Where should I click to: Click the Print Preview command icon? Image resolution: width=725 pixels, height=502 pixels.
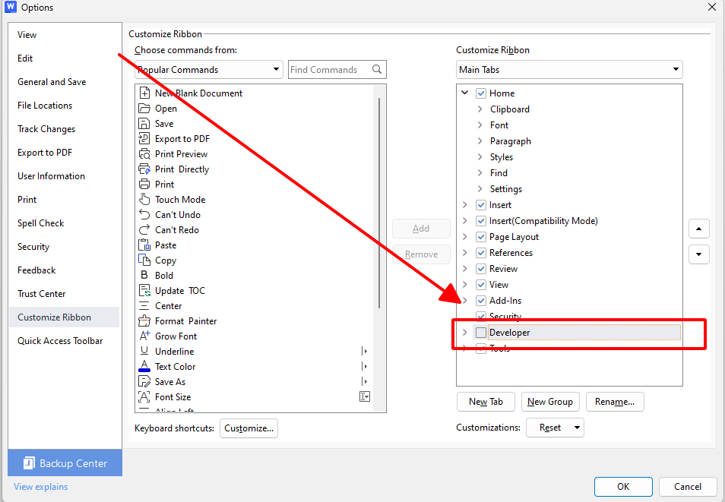pos(144,154)
